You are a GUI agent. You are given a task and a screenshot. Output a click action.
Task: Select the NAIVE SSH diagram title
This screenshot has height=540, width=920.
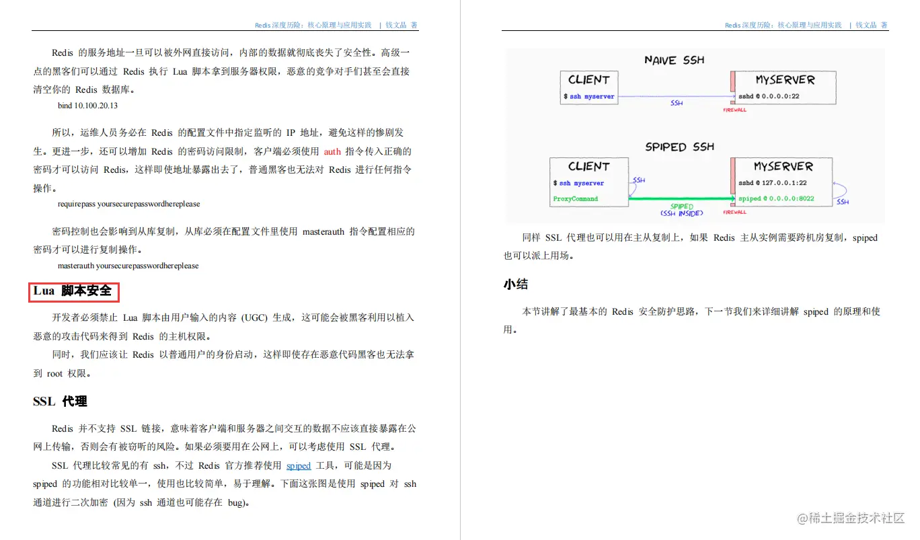pos(674,60)
